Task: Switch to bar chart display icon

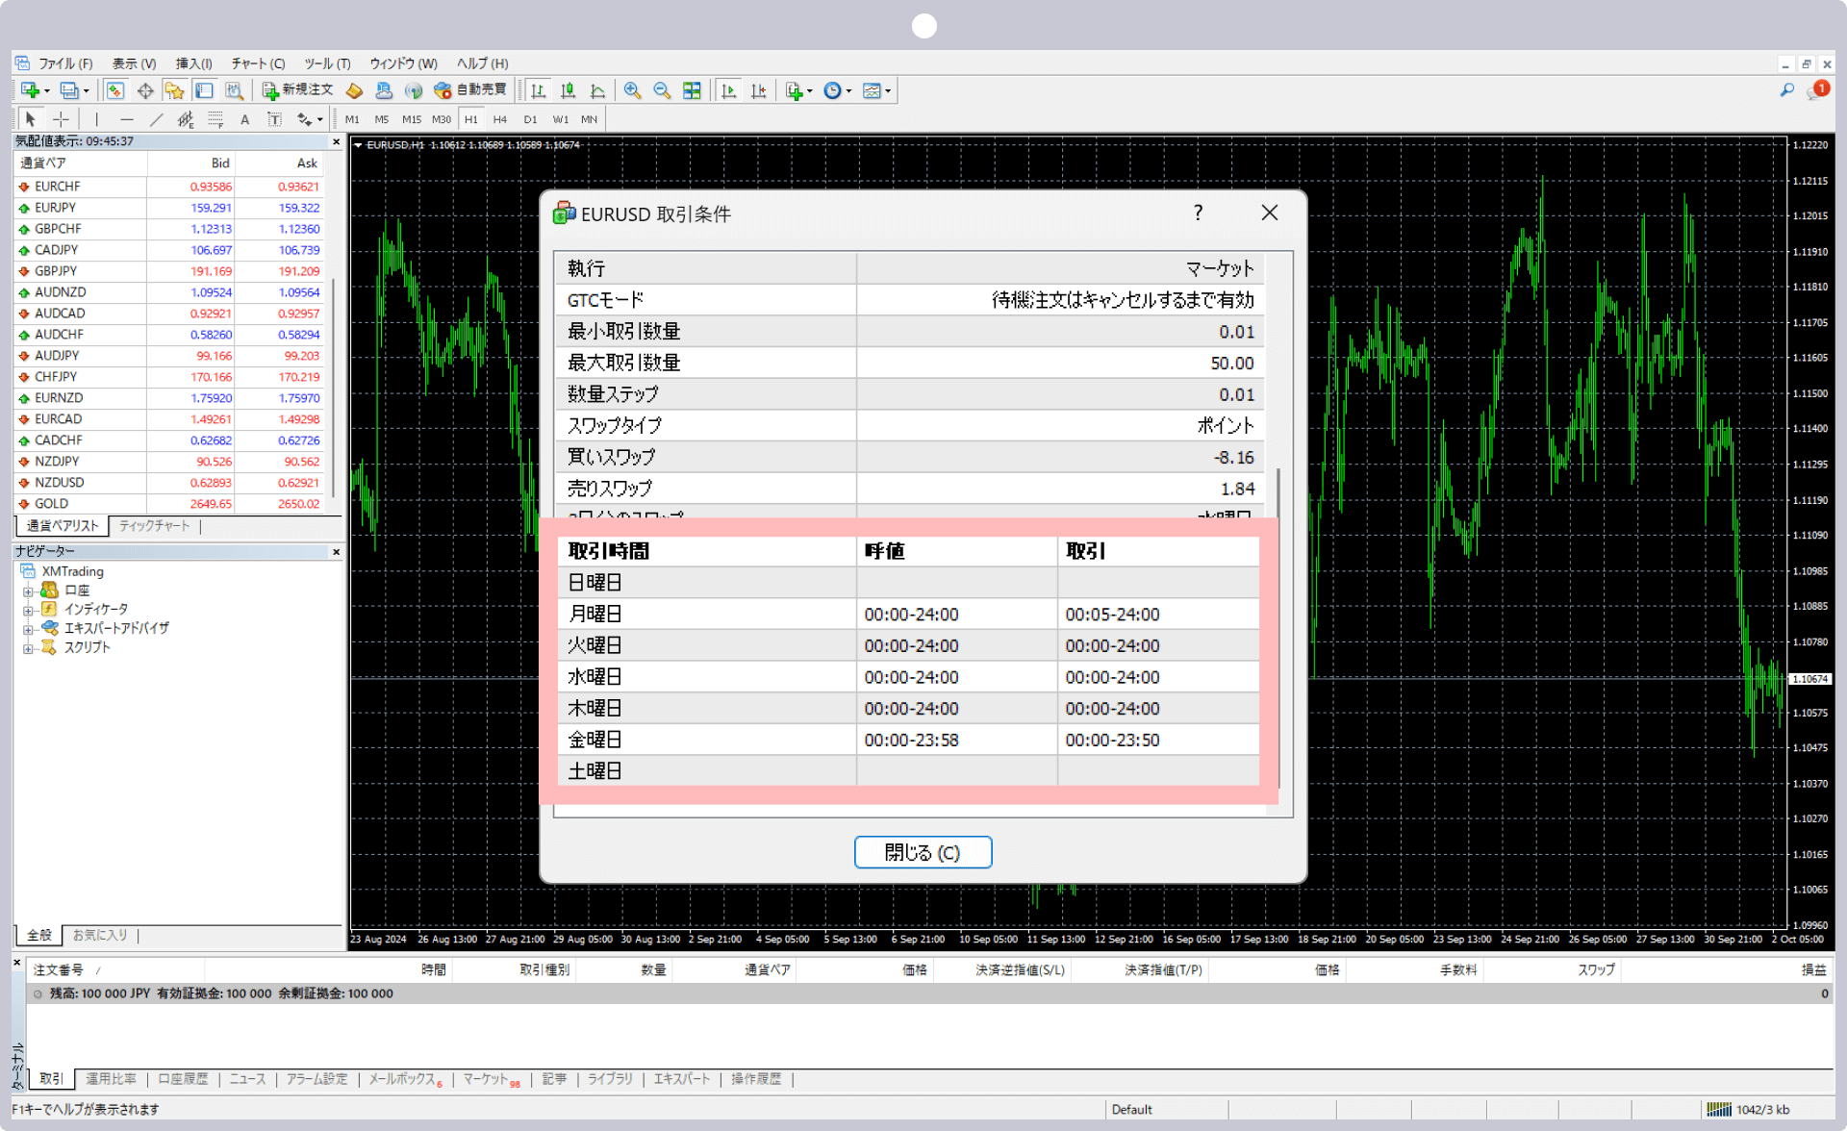Action: click(539, 90)
